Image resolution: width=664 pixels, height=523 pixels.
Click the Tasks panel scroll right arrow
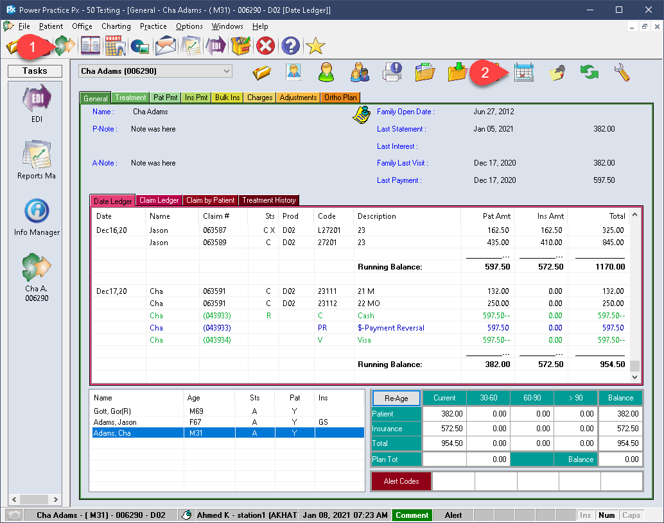55,499
